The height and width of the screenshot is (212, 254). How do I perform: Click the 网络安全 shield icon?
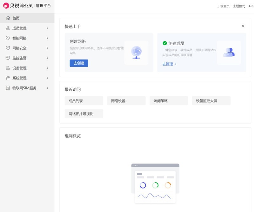pyautogui.click(x=7, y=48)
